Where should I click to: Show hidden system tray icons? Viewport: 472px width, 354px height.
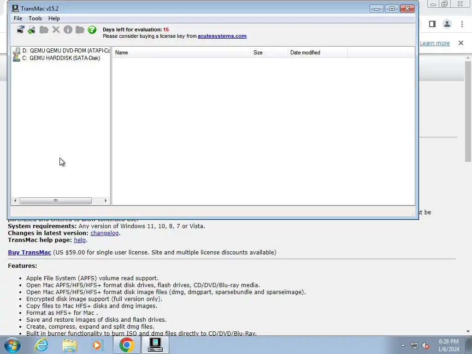[403, 345]
